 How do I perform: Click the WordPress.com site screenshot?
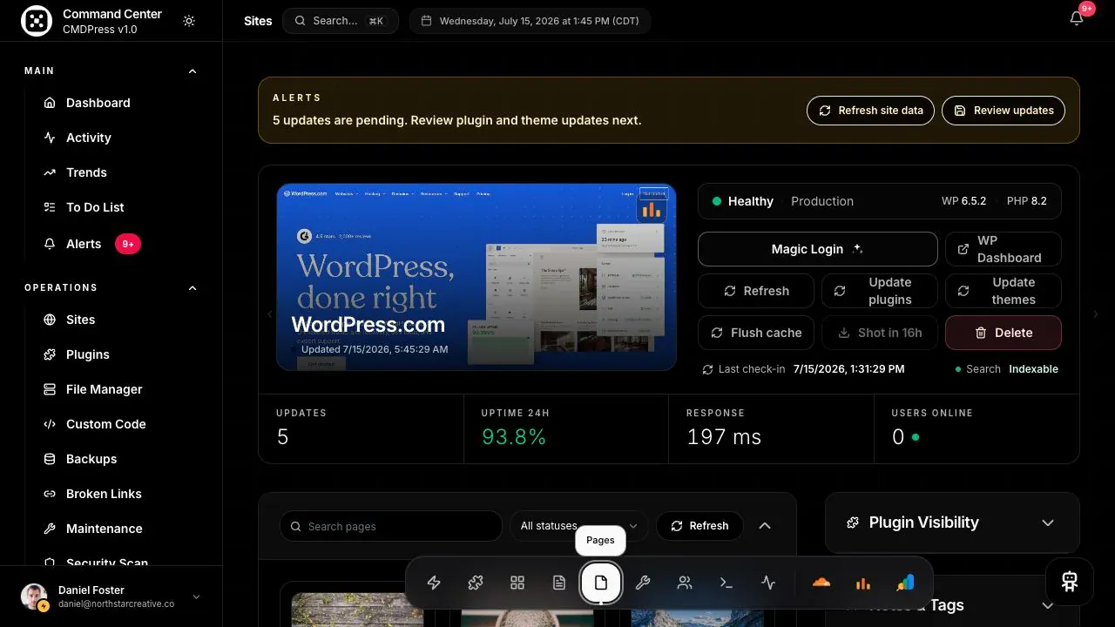[476, 277]
